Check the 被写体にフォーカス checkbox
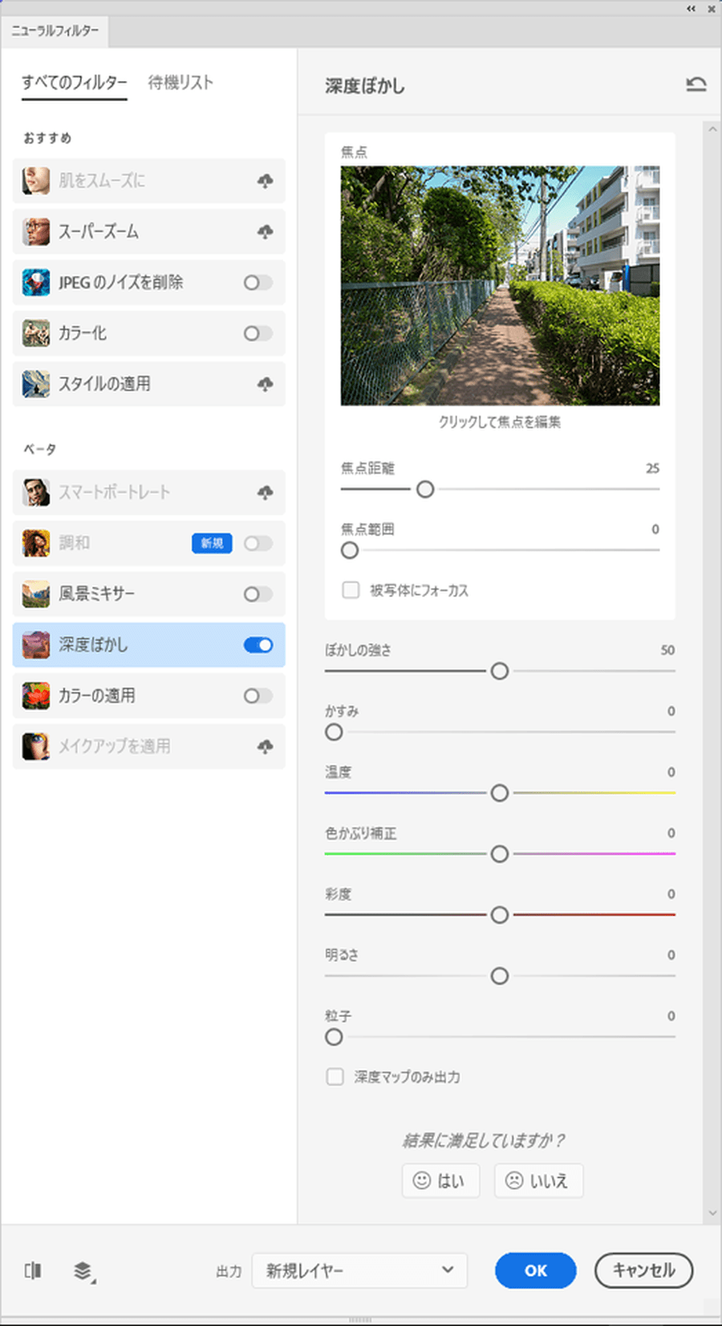722x1326 pixels. pyautogui.click(x=351, y=590)
